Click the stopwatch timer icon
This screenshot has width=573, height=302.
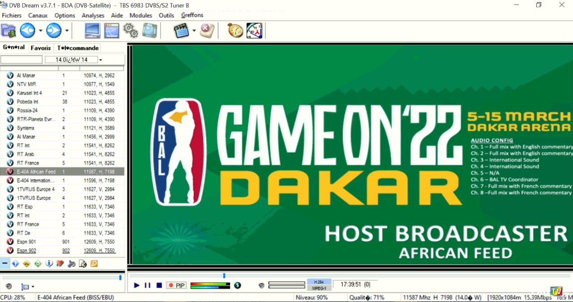(x=235, y=30)
